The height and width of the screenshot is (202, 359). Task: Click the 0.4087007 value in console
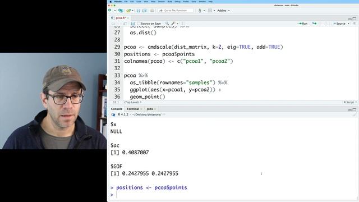pyautogui.click(x=135, y=153)
